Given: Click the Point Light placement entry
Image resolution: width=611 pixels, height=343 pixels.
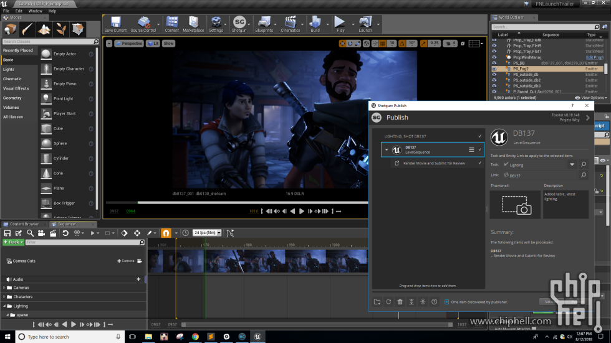Looking at the screenshot, I should point(67,99).
